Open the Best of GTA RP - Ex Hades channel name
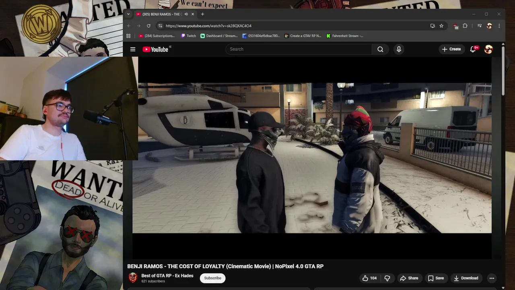This screenshot has height=290, width=515. click(x=167, y=275)
